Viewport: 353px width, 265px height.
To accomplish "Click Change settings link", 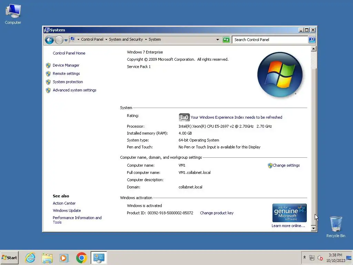I will 286,165.
